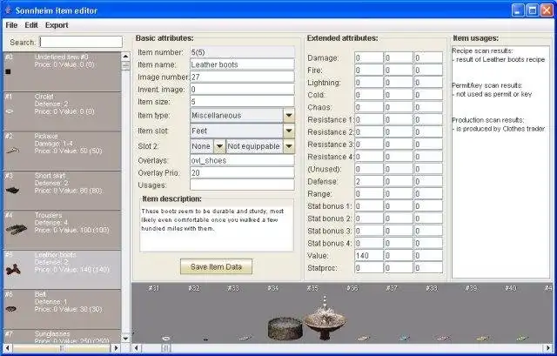Click the first Defense value field

[369, 182]
